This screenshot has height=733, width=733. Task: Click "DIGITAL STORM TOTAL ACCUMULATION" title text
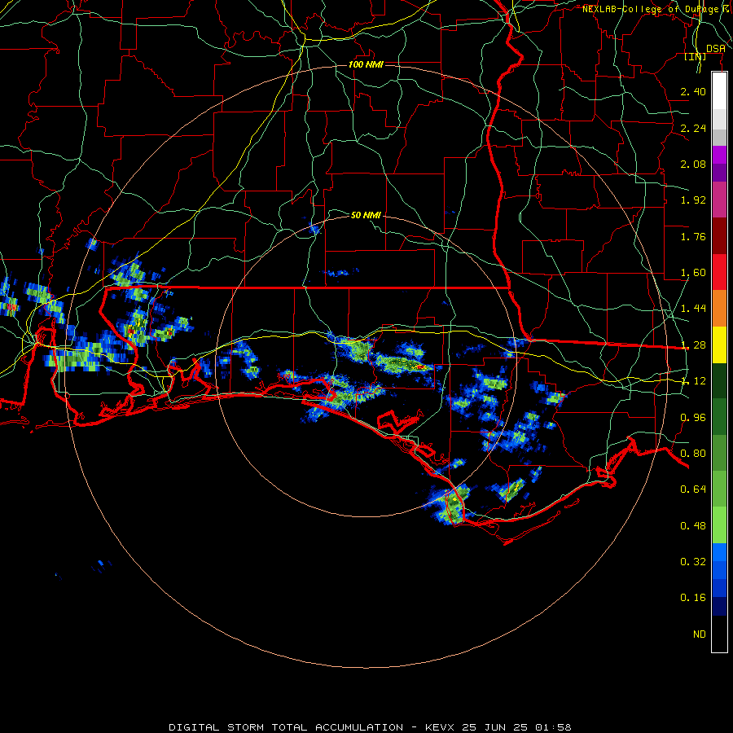point(286,727)
